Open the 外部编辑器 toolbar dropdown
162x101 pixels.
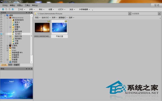(x=85, y=9)
